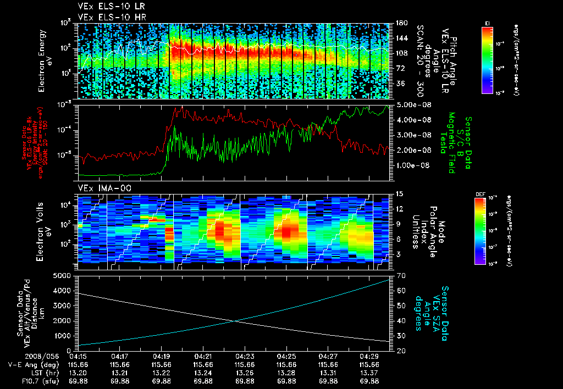Click the 12 polar angle index tick
Image resolution: width=563 pixels, height=389 pixels.
pos(399,209)
